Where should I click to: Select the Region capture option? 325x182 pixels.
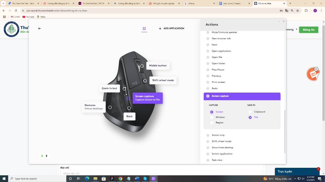(x=212, y=123)
